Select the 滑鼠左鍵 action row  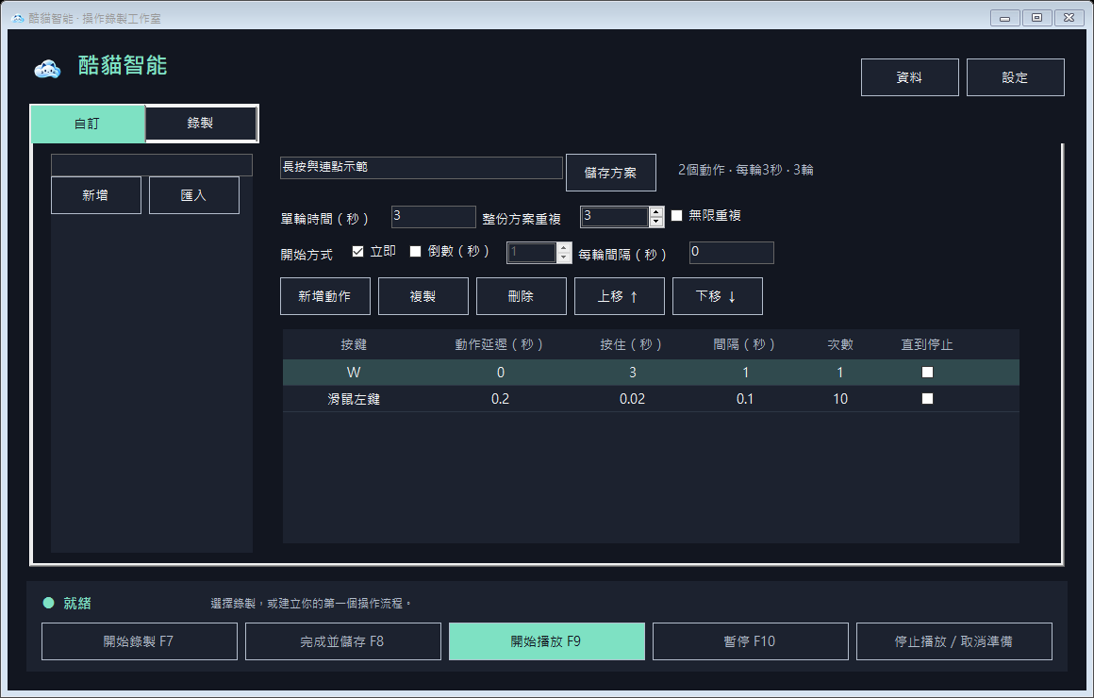tap(651, 399)
